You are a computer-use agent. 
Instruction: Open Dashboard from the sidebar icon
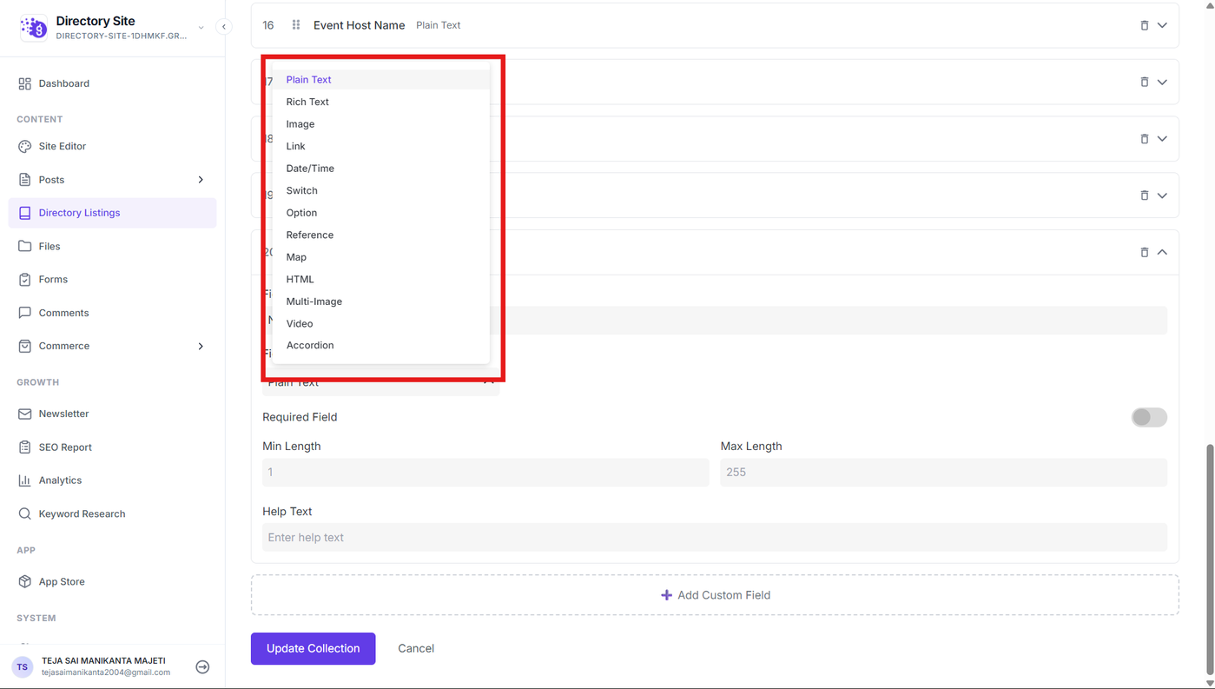click(x=24, y=83)
